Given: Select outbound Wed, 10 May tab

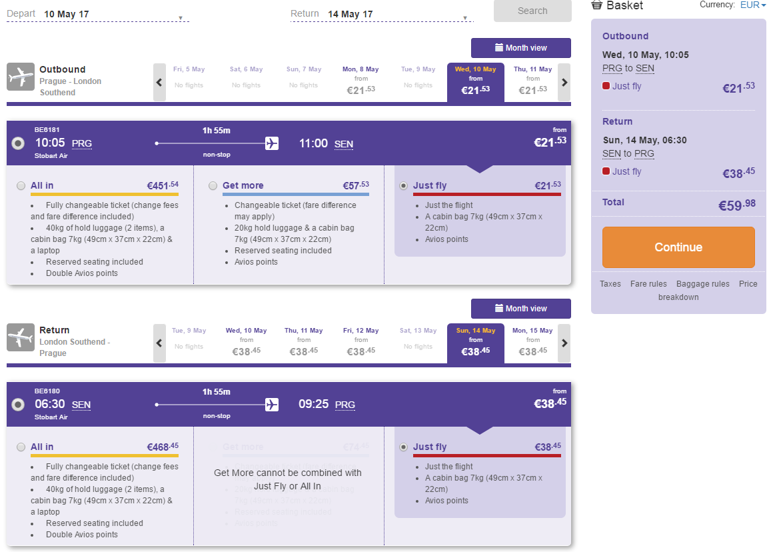Looking at the screenshot, I should (x=476, y=82).
